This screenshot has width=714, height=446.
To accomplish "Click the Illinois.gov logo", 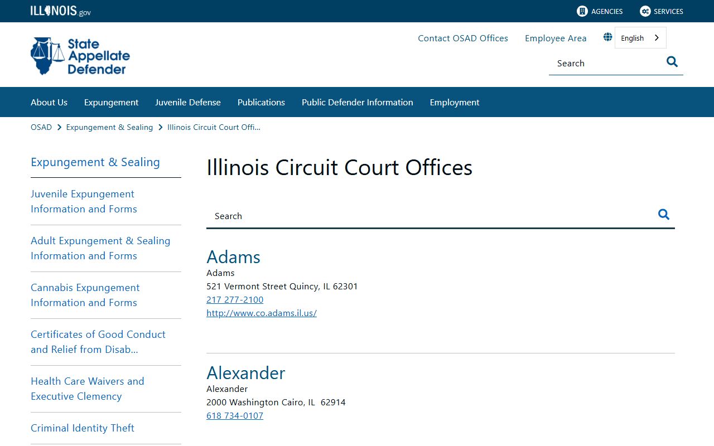I will point(60,11).
